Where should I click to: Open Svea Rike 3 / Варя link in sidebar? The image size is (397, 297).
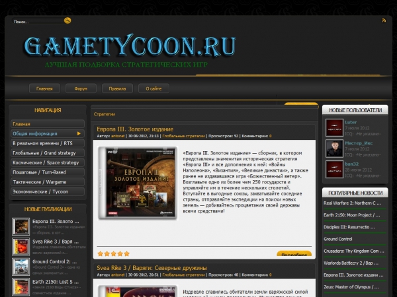tap(56, 242)
